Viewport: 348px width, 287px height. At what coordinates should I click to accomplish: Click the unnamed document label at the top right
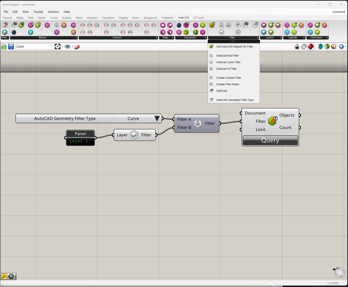pos(338,12)
